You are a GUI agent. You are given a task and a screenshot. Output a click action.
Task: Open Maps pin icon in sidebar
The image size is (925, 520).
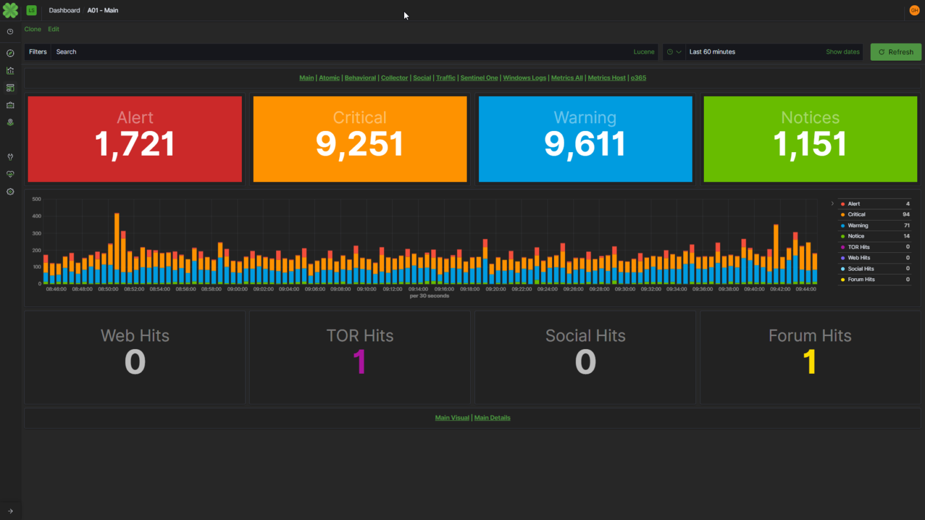click(10, 123)
